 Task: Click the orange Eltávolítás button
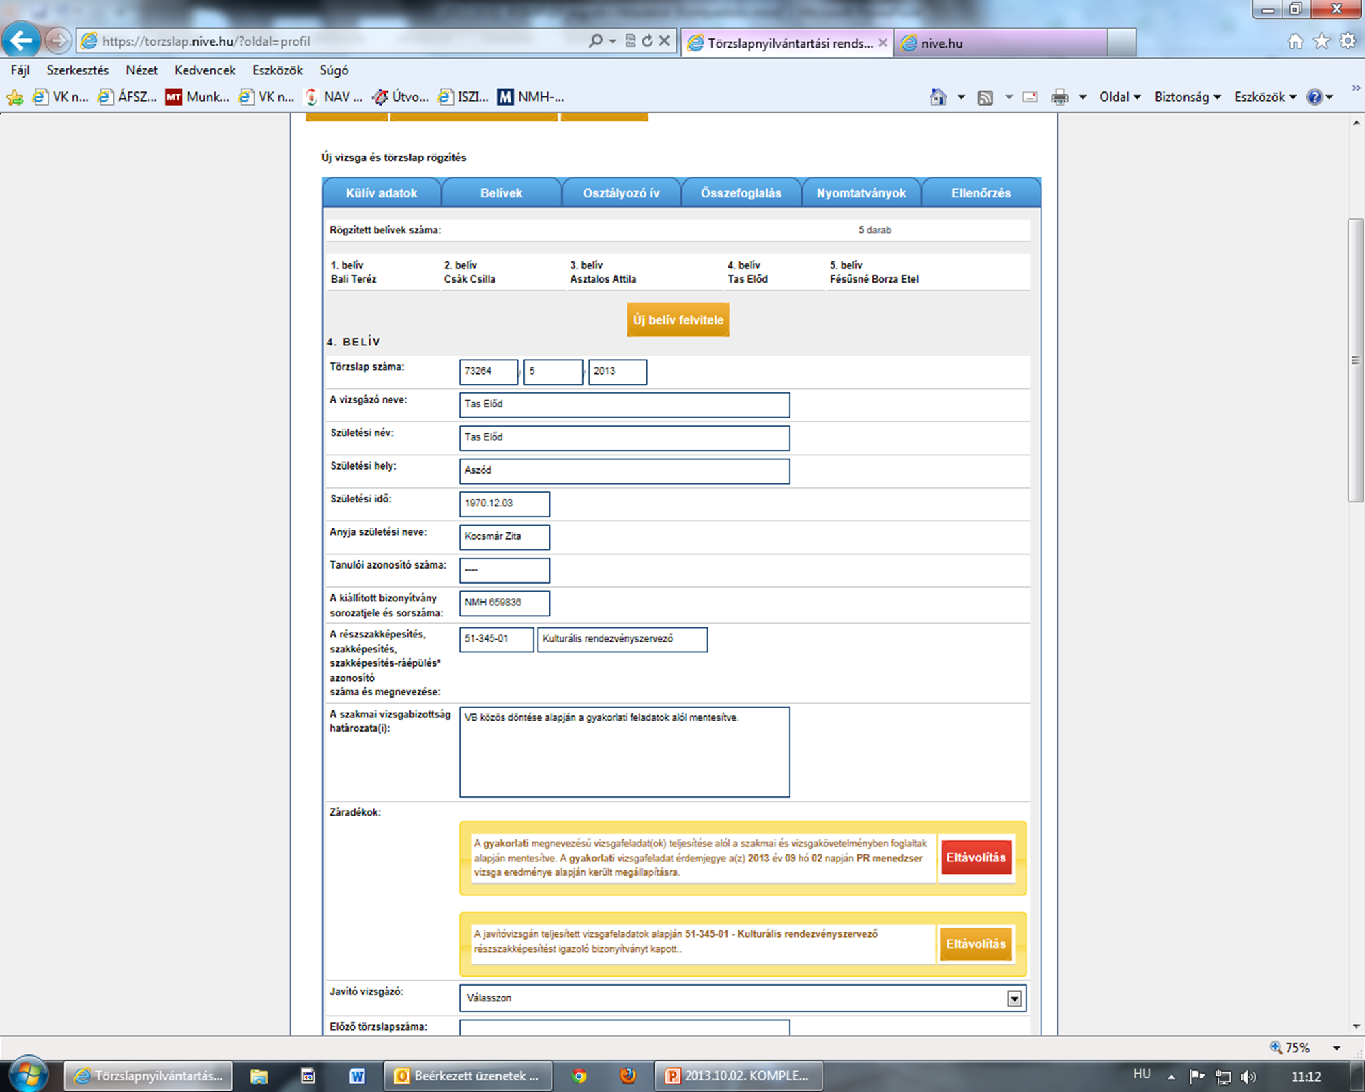tap(976, 944)
